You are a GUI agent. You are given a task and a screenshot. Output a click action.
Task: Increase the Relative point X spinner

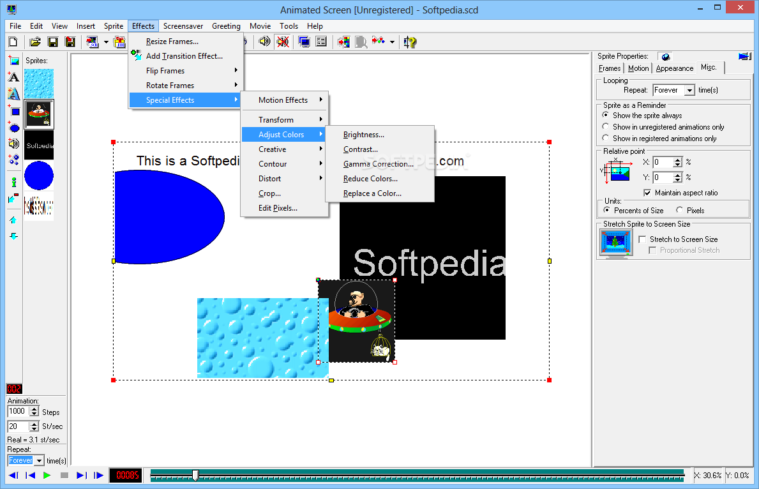678,160
